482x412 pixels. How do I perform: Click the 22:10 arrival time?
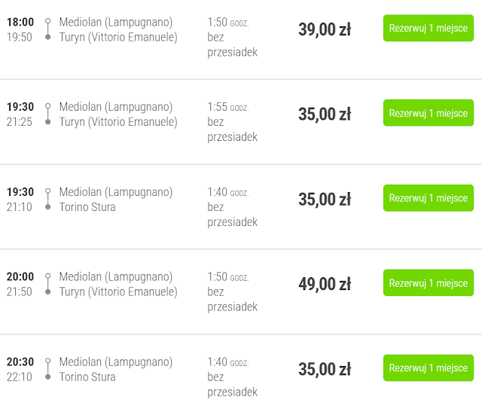(20, 377)
